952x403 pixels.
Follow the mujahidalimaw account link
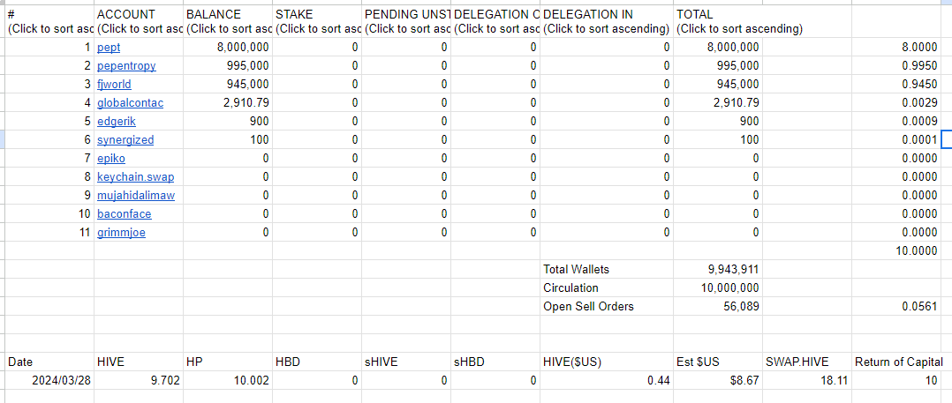click(136, 195)
